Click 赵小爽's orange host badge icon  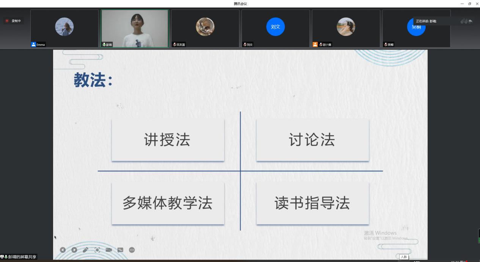(315, 45)
